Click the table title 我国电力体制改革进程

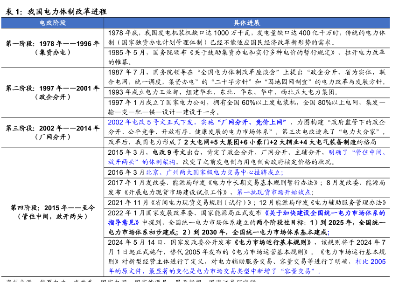click(67, 12)
